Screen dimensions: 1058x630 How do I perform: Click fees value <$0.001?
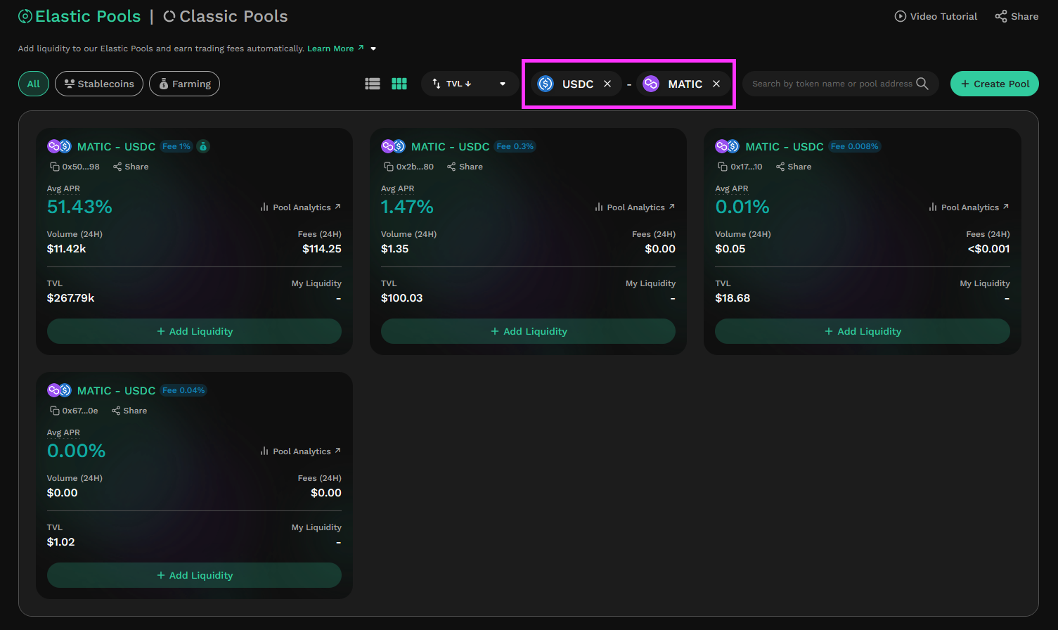989,249
